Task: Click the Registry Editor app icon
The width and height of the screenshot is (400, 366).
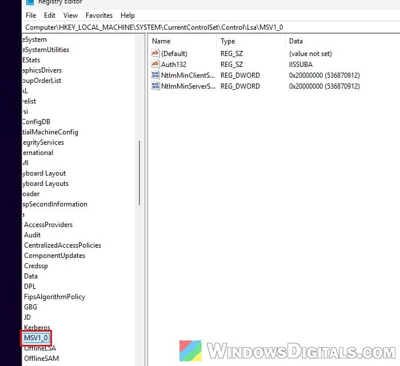Action: coord(30,2)
